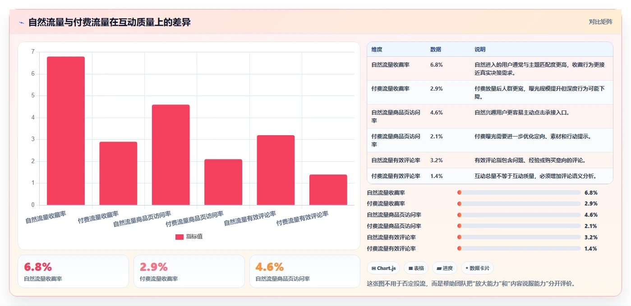Select the 自然流量商品页访问率 table row cell
The height and width of the screenshot is (306, 631).
click(396, 116)
